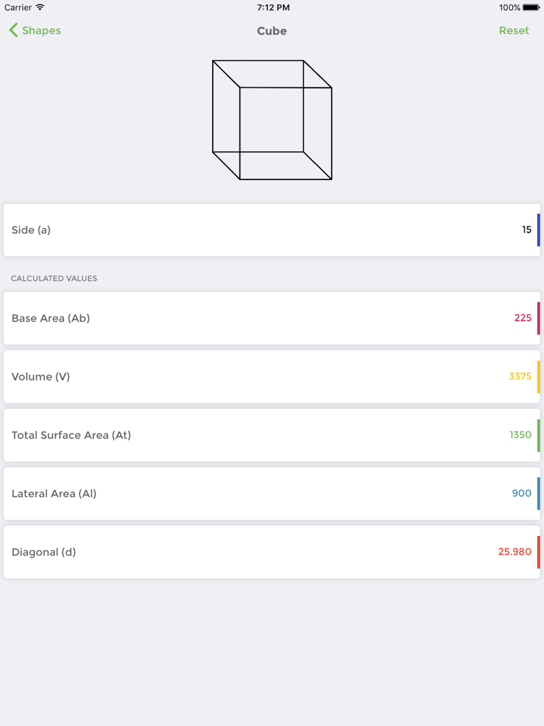The width and height of the screenshot is (544, 726).
Task: Select the Side (a) row
Action: click(x=272, y=230)
